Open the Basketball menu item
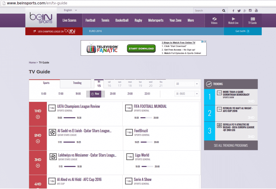Screen dimensions: 276x189 pyautogui.click(x=122, y=20)
